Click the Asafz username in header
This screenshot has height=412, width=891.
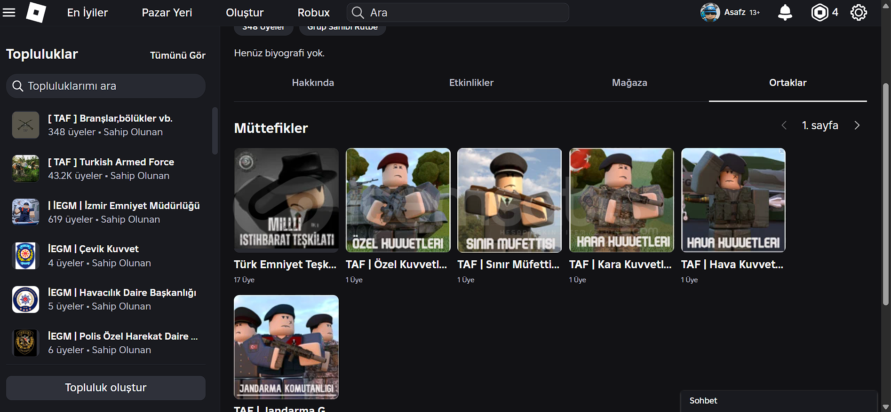click(735, 12)
